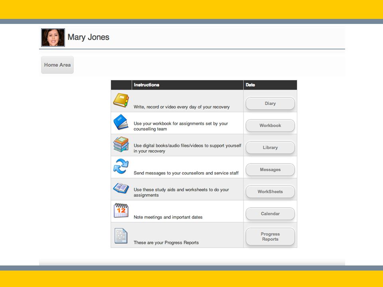
Task: Click 'These are your Progress Reports' text
Action: [x=166, y=243]
